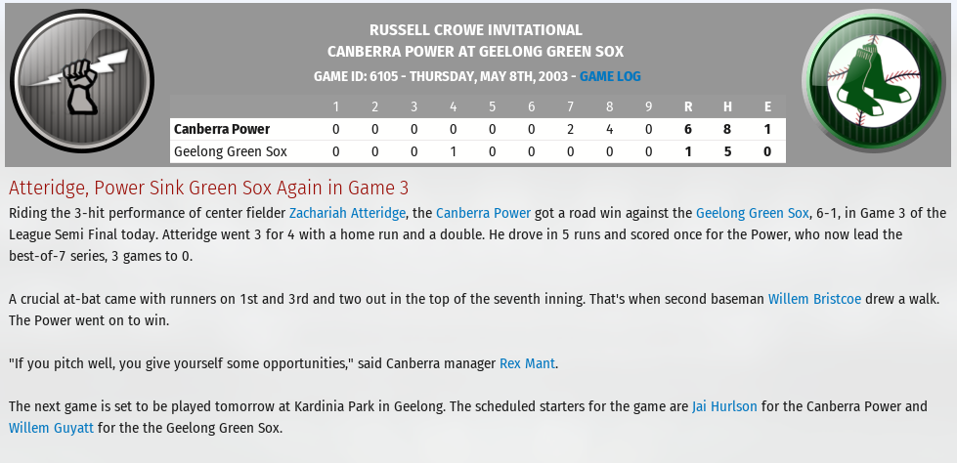The width and height of the screenshot is (957, 463).
Task: Open the Canberra Power team link in article
Action: 483,213
